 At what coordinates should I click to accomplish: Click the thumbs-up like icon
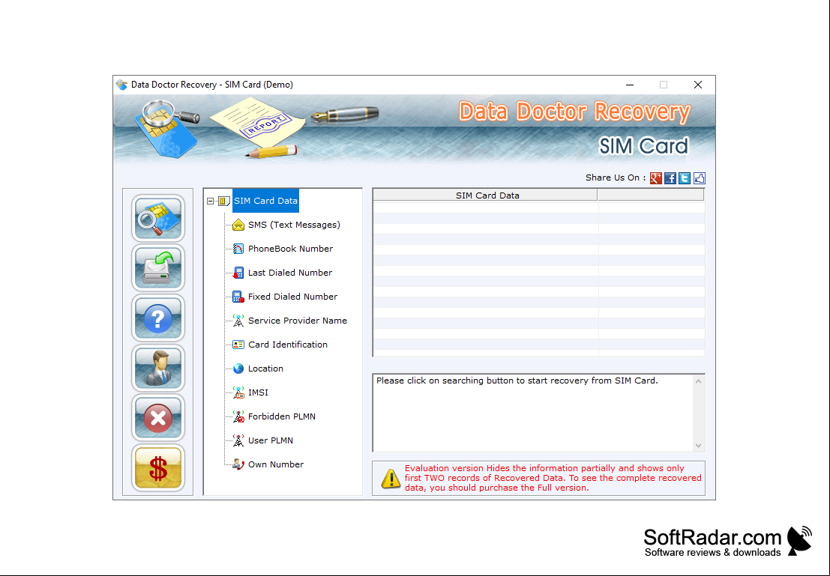(x=700, y=178)
